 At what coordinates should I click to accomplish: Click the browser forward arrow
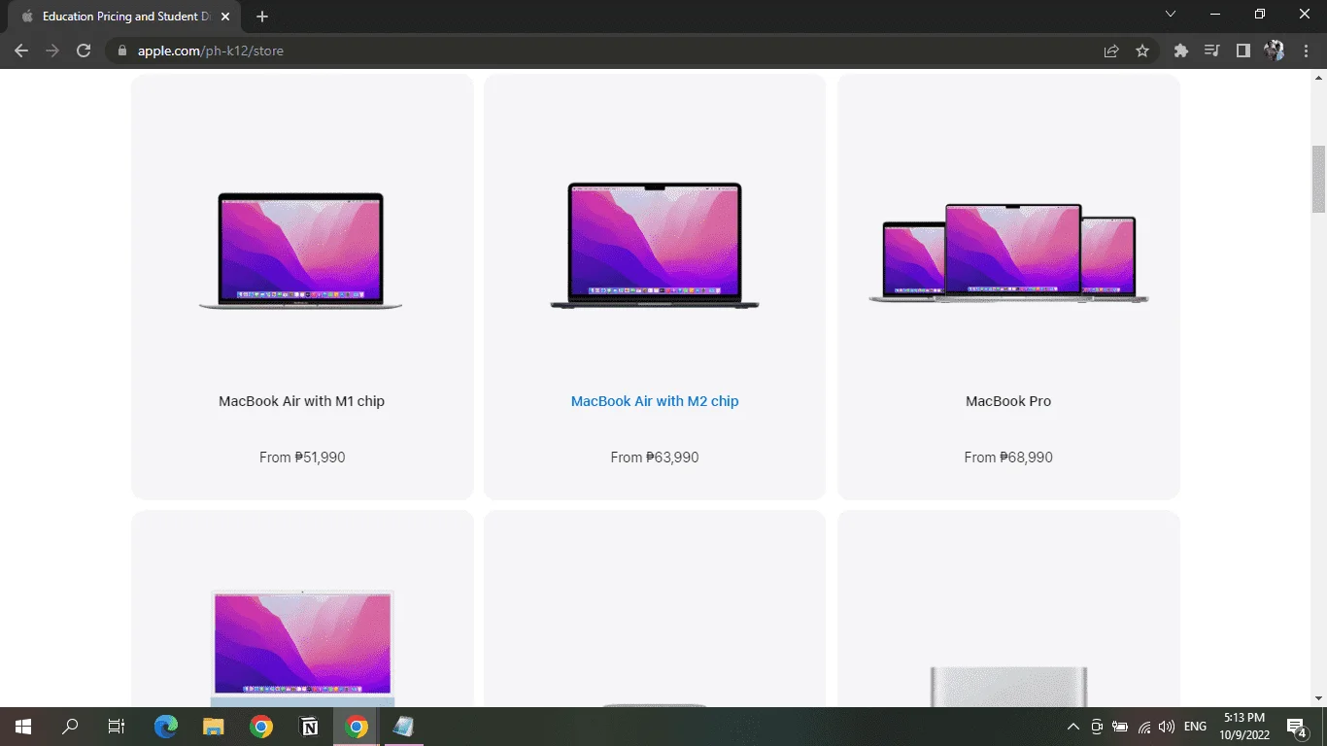[x=52, y=51]
